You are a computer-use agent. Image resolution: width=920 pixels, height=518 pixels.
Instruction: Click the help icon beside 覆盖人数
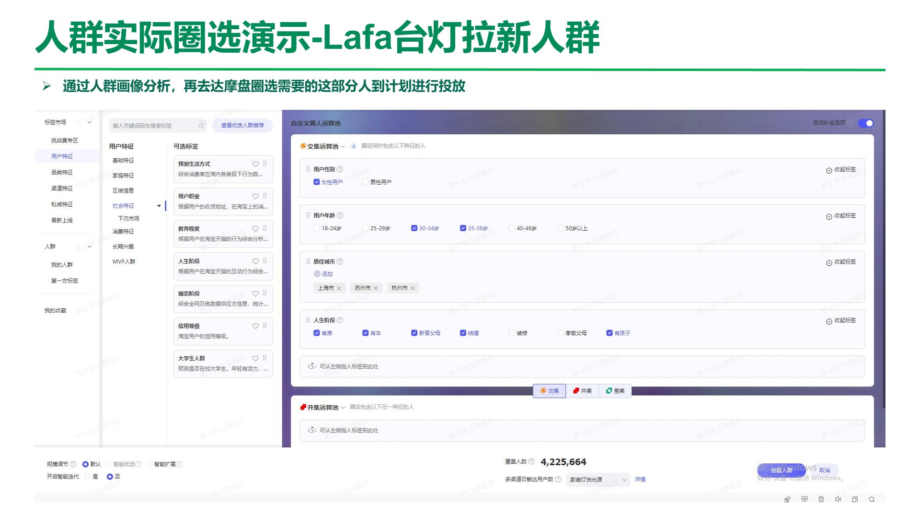pyautogui.click(x=531, y=461)
